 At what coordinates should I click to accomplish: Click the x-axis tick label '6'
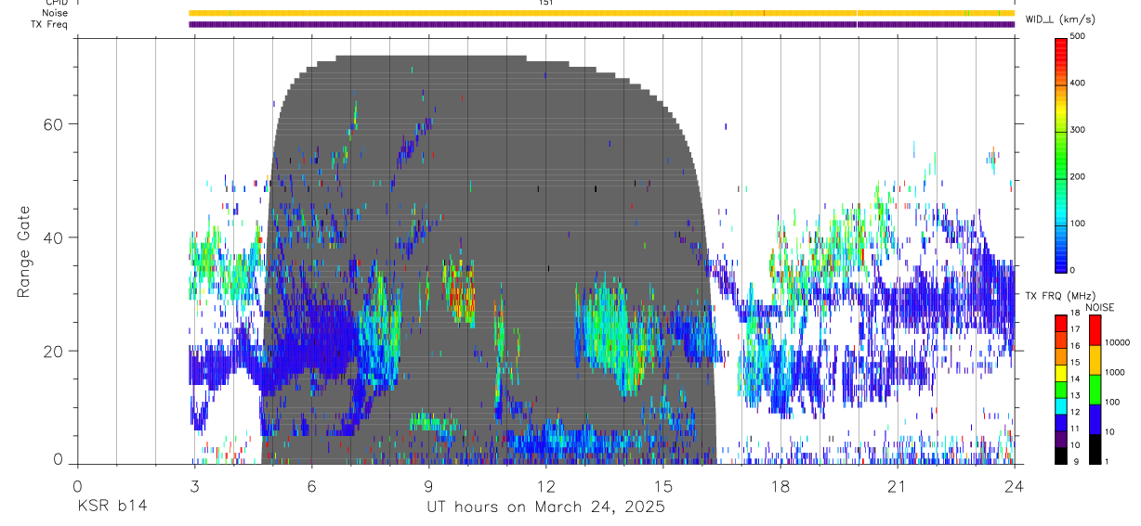point(311,486)
